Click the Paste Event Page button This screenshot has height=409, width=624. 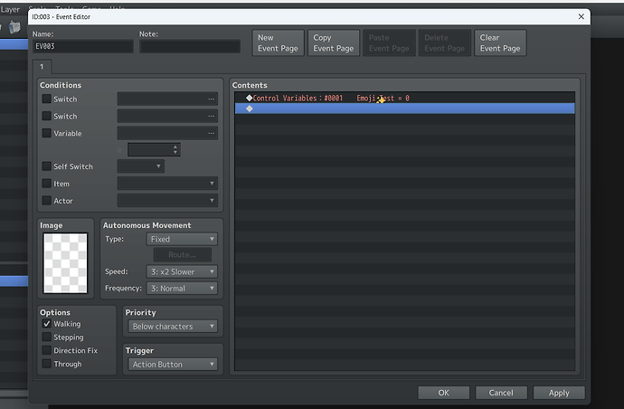[x=389, y=43]
